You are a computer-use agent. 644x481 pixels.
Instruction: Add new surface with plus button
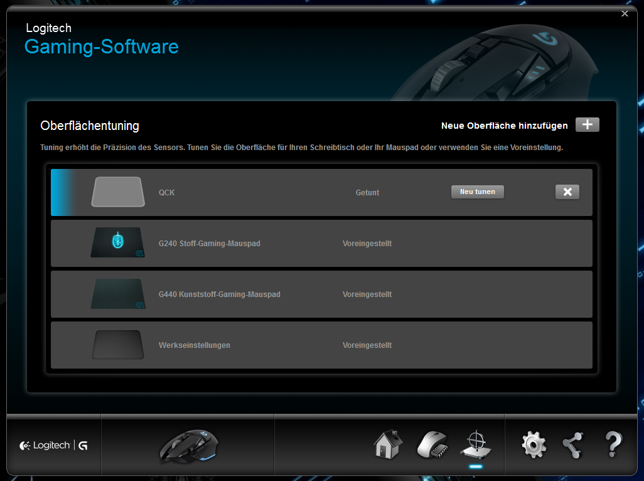point(588,124)
